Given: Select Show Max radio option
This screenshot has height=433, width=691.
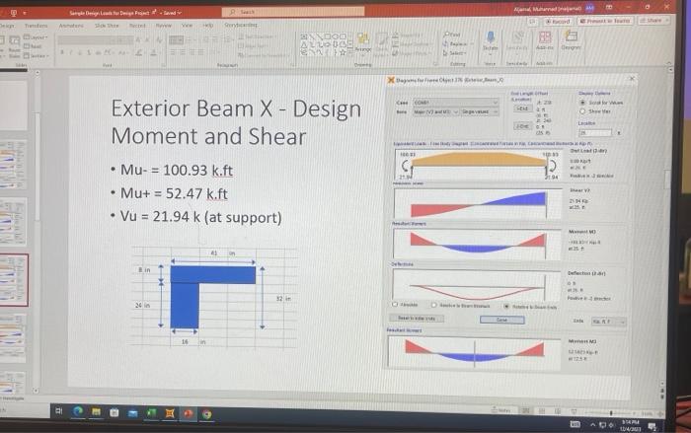Looking at the screenshot, I should tap(582, 111).
